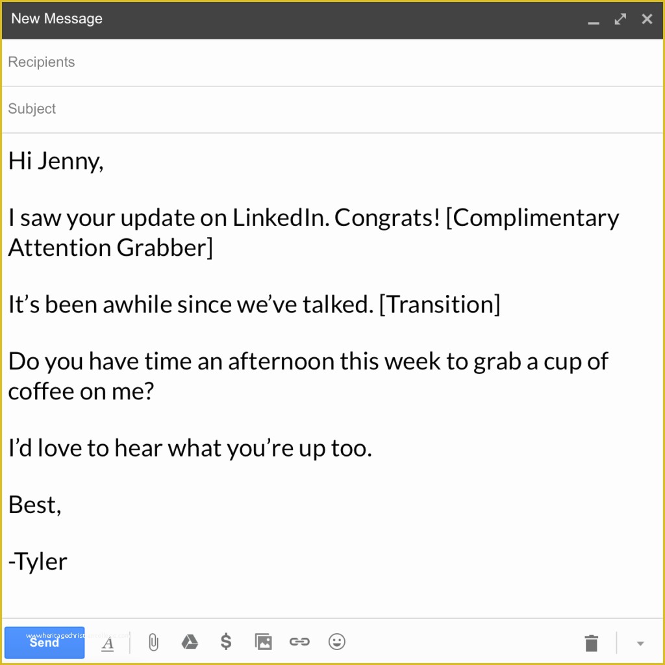This screenshot has height=665, width=665.
Task: Insert a photo with the image icon
Action: click(263, 642)
